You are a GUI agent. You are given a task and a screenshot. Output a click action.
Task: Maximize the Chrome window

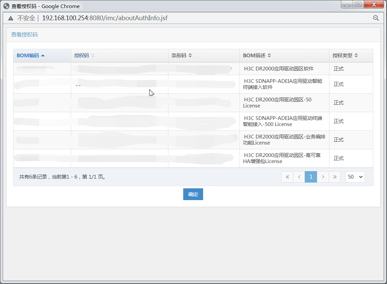click(358, 4)
